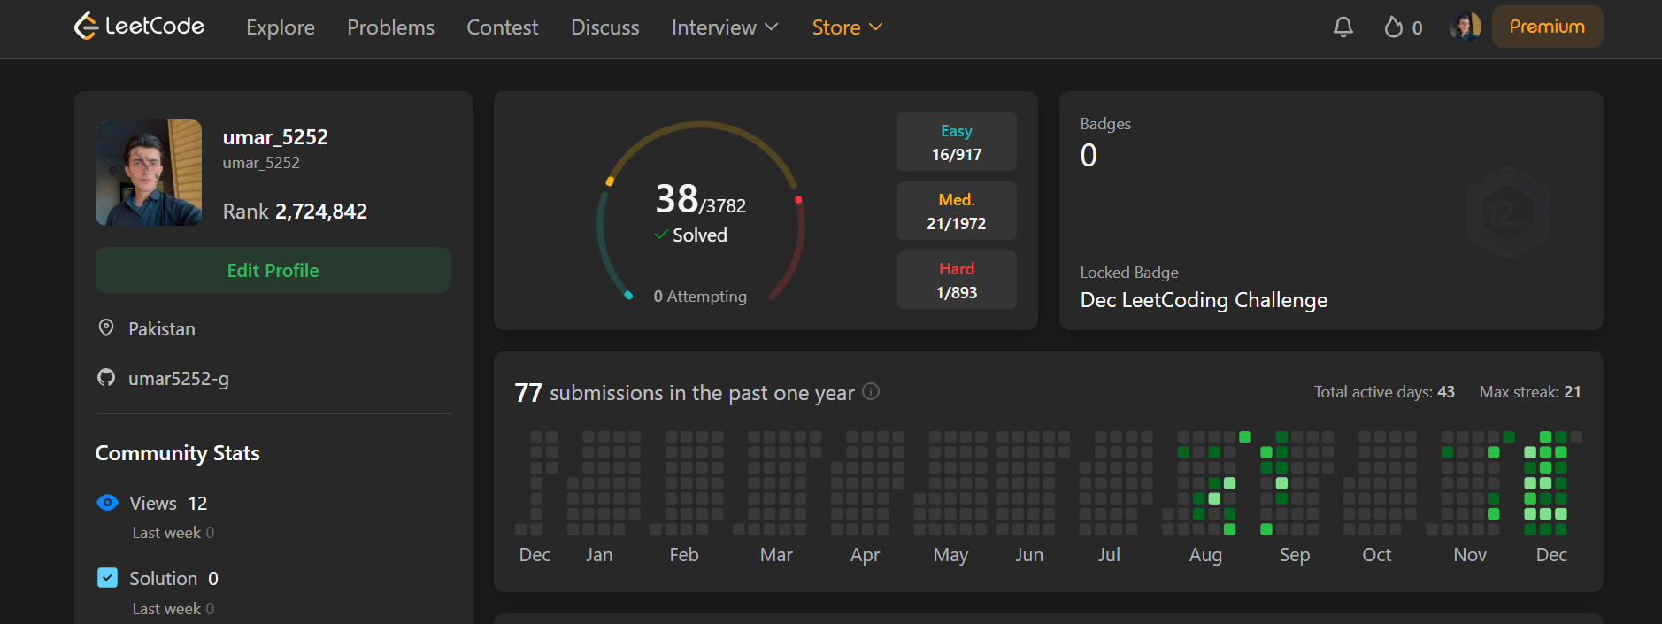Click the blue eye Views icon
1662x624 pixels.
(107, 503)
